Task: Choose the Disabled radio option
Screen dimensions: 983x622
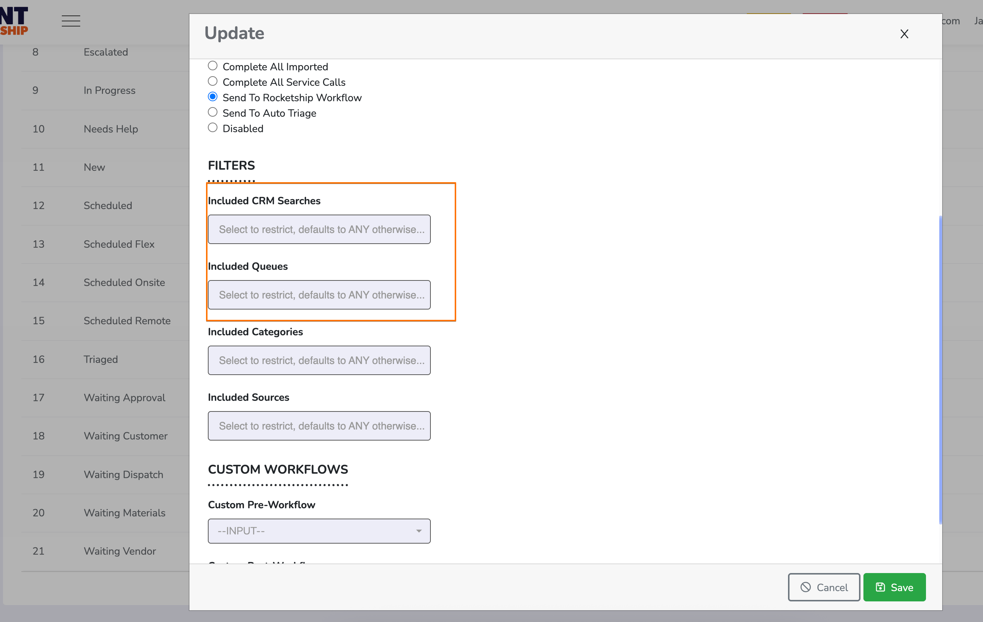Action: tap(213, 128)
